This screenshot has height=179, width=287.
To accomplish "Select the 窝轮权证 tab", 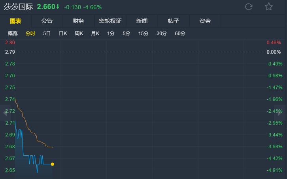I will [110, 21].
